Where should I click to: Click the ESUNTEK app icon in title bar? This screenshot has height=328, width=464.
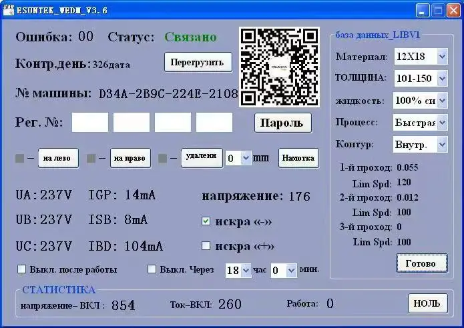pyautogui.click(x=9, y=10)
